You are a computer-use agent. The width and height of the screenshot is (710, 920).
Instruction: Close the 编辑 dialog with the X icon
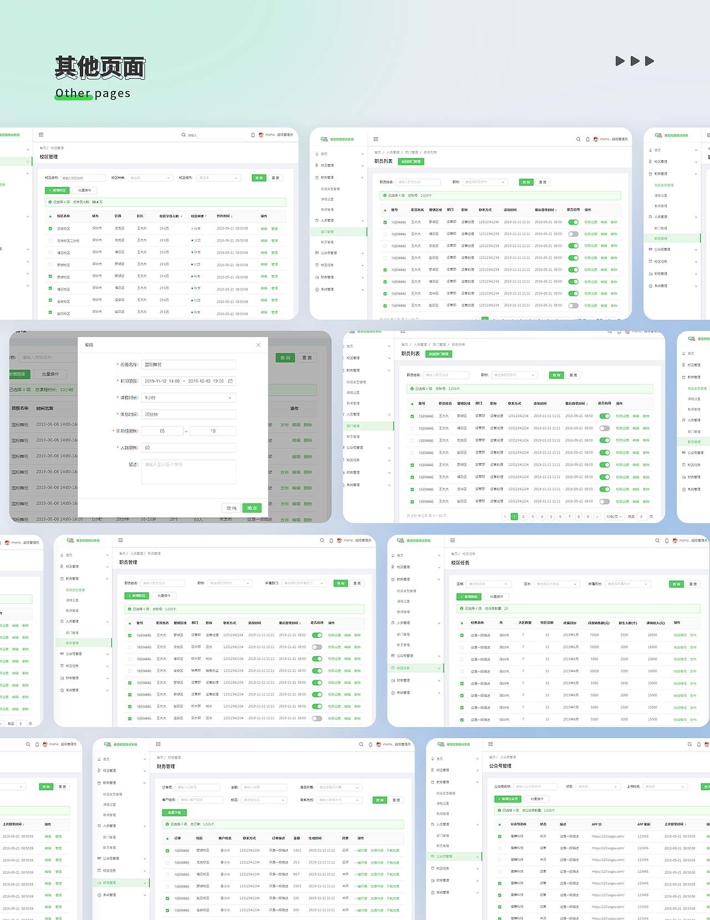click(x=258, y=345)
